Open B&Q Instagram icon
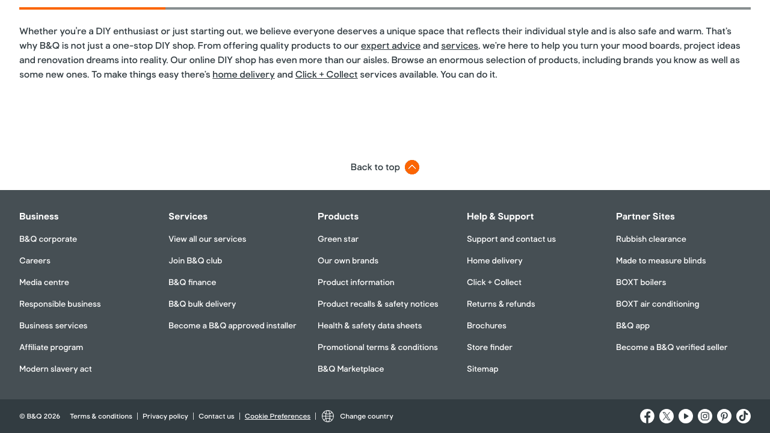This screenshot has height=433, width=770. (705, 416)
